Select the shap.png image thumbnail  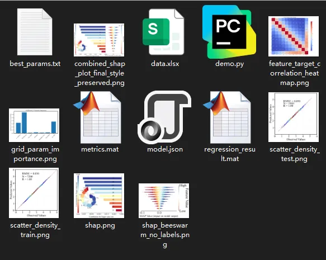[99, 196]
